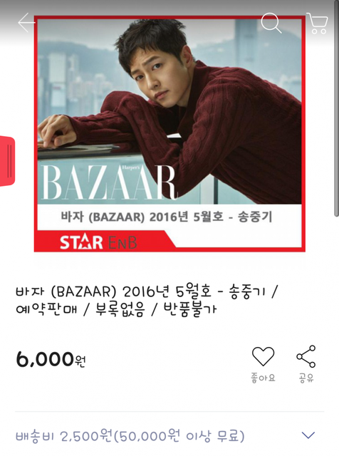339x456 pixels.
Task: Tap the image caption 바자 (BAZAAR) 2016년 5월호 - 송중기
Action: point(167,217)
